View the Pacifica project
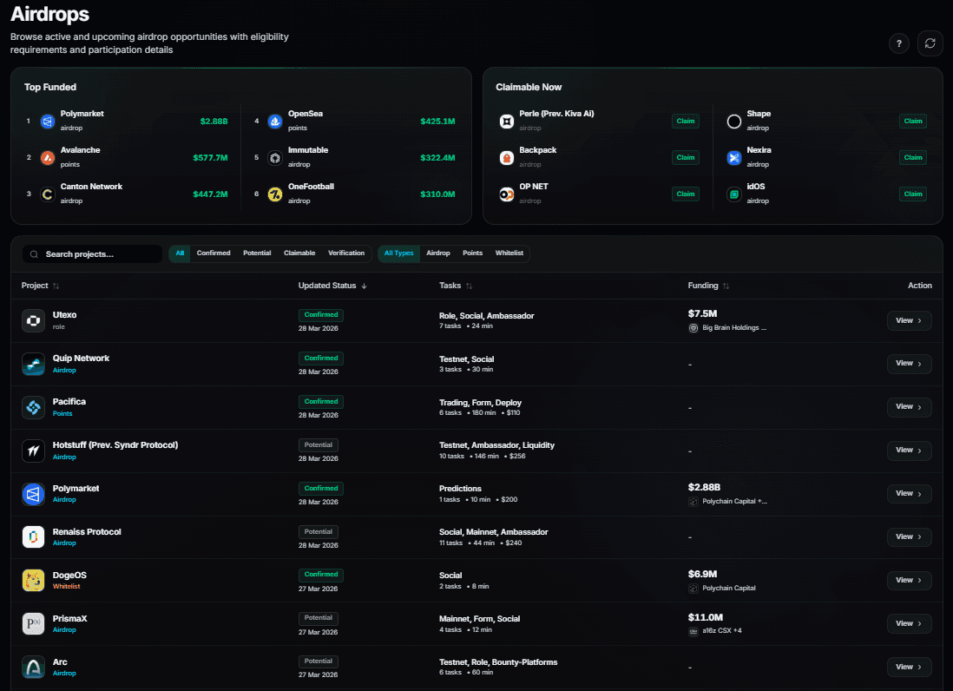 coord(910,406)
